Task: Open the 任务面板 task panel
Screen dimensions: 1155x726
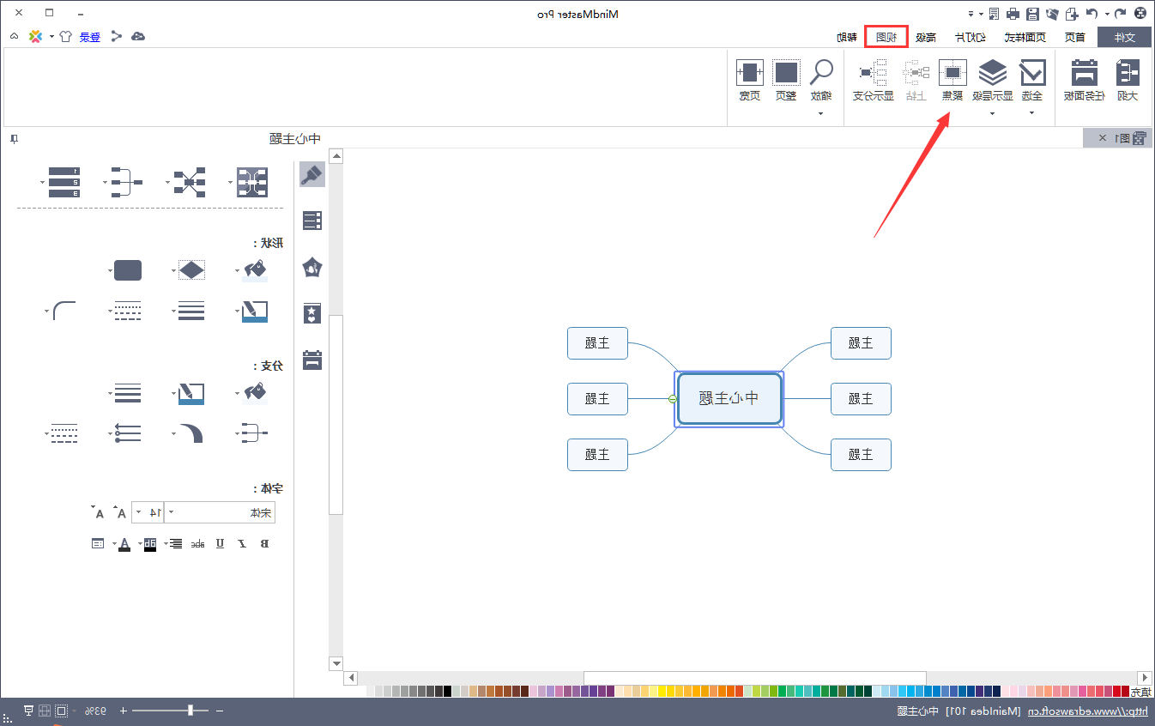Action: [1084, 81]
